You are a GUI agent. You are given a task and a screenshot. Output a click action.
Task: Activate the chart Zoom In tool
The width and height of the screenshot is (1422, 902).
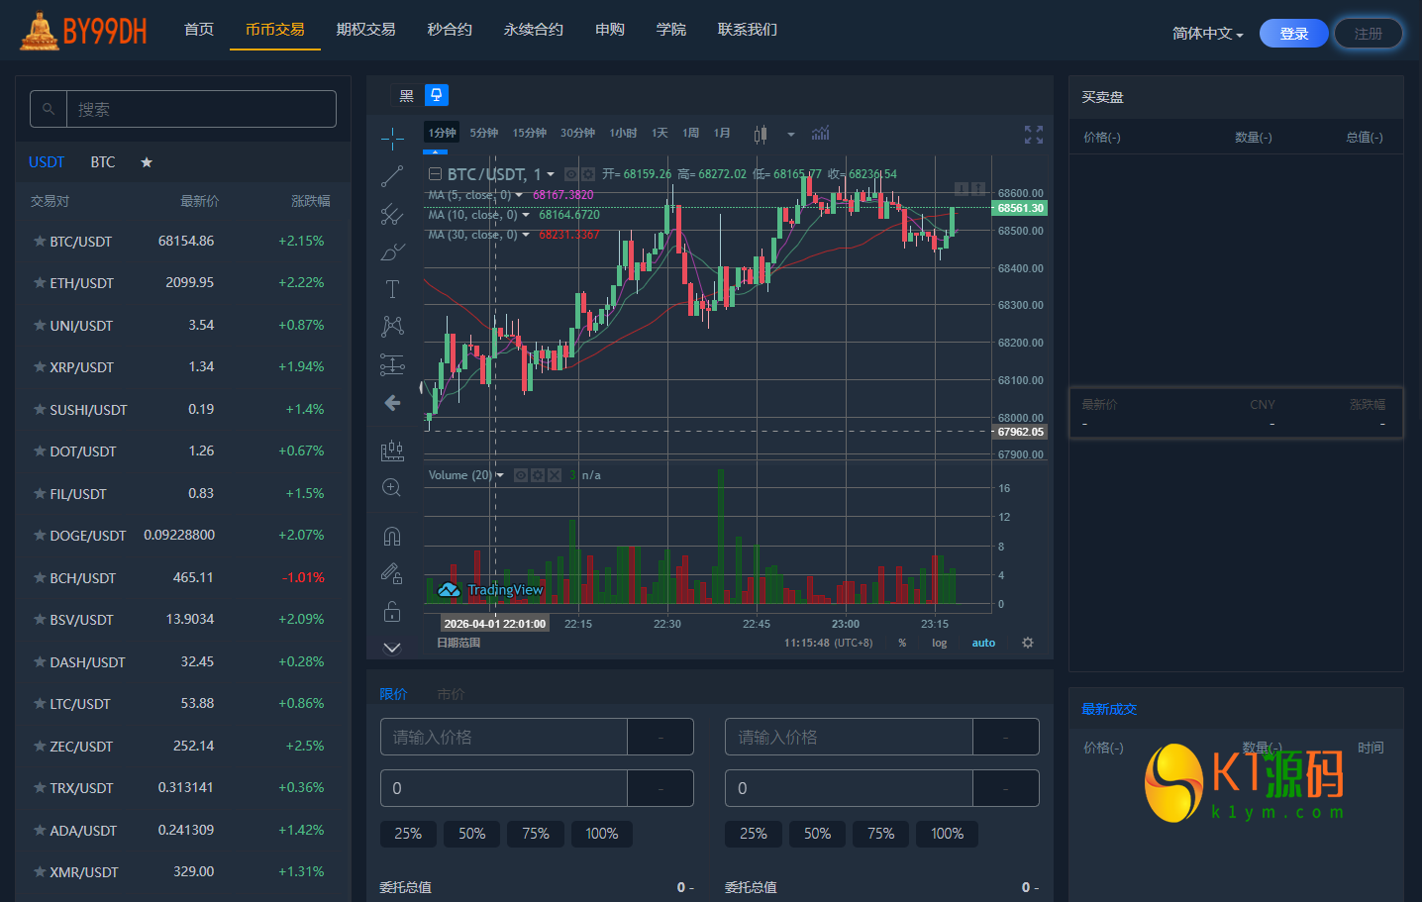click(392, 486)
